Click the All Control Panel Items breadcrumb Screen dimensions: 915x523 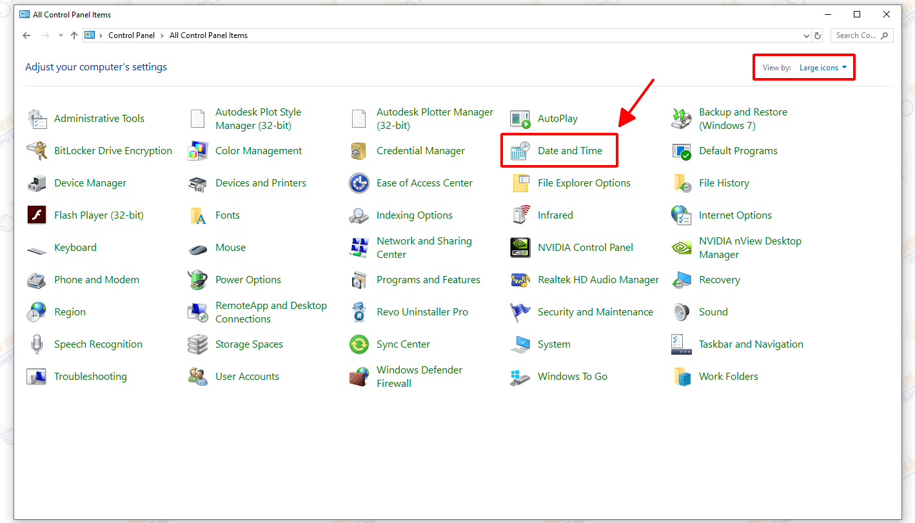tap(208, 35)
